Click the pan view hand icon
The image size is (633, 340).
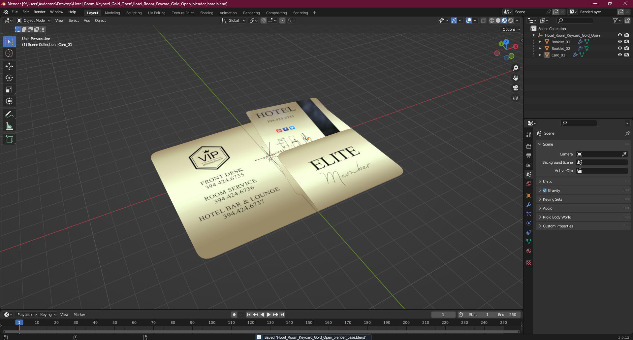click(516, 78)
